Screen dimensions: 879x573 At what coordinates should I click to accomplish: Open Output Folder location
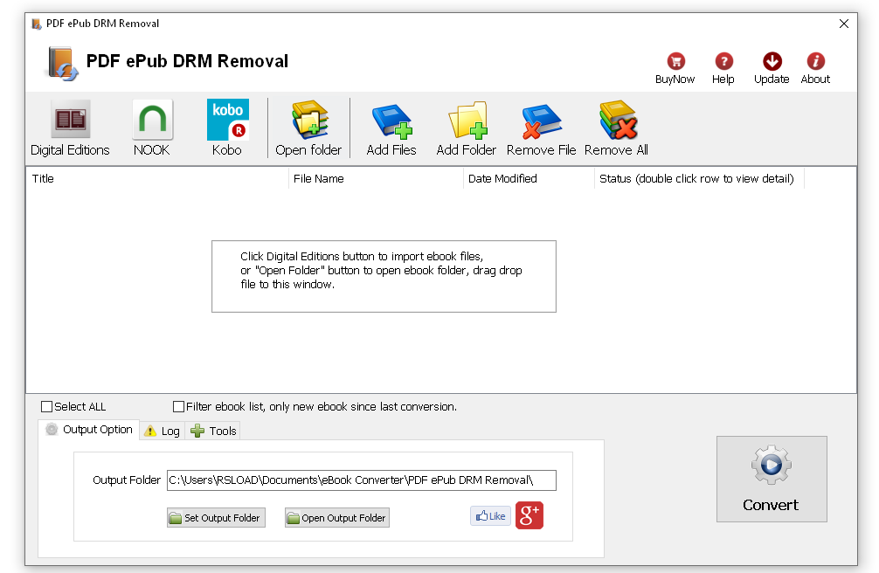pos(336,517)
